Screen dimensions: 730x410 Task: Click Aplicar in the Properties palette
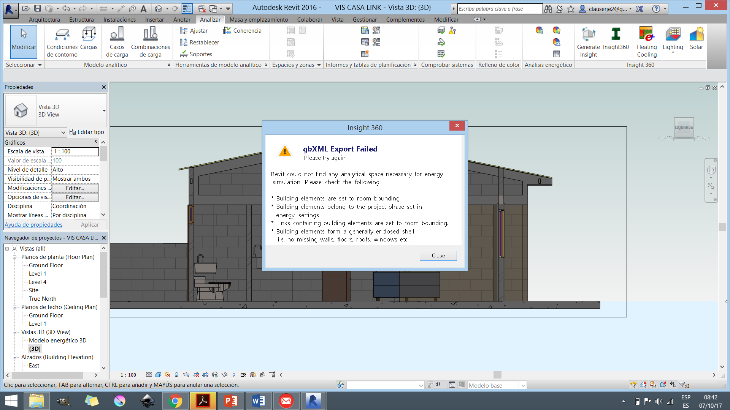90,224
